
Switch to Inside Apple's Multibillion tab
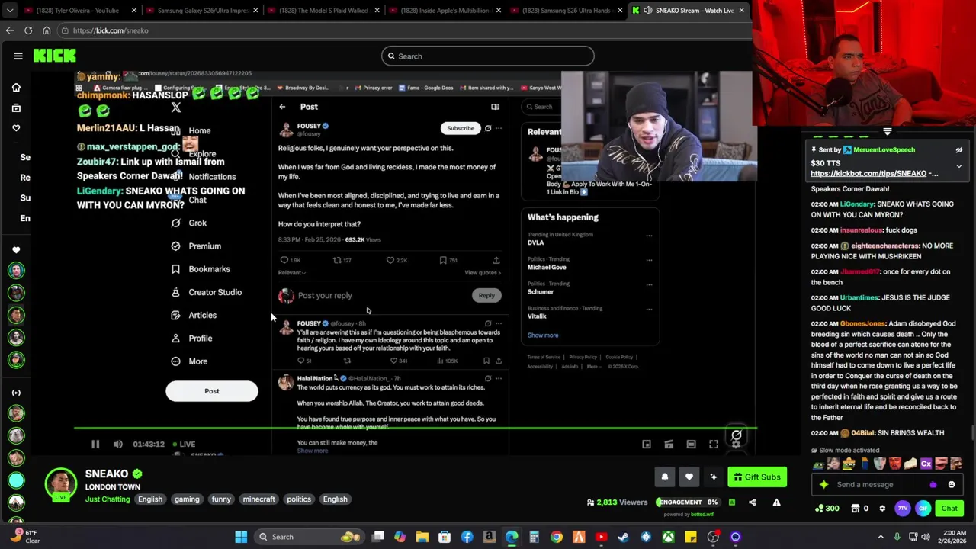pos(445,11)
